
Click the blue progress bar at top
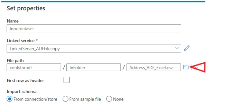tap(103, 2)
